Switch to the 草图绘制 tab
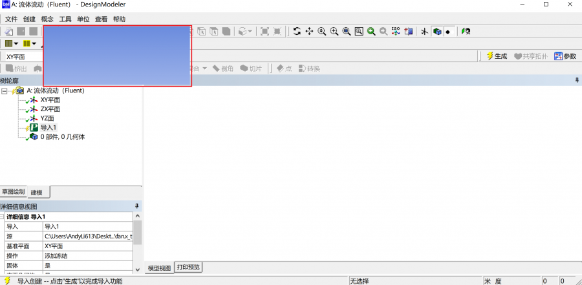Viewport: 582px width, 285px height. tap(14, 192)
